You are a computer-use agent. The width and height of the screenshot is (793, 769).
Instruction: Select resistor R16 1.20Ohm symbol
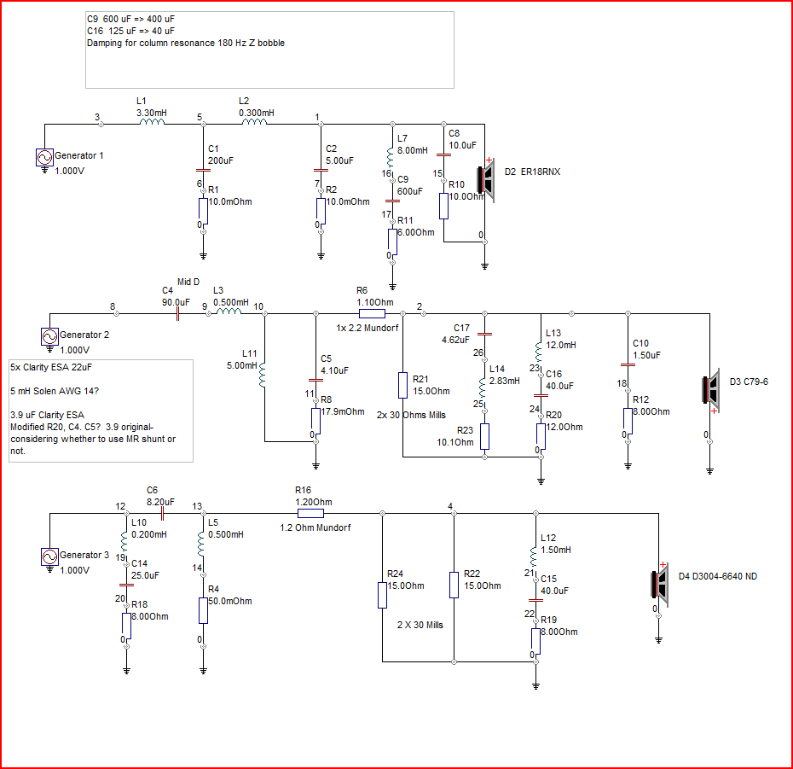(x=310, y=513)
